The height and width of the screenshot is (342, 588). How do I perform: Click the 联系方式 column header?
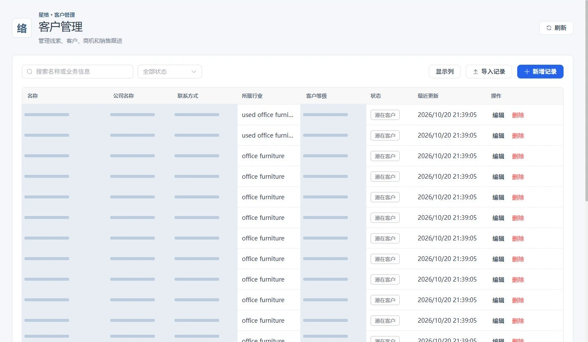click(188, 96)
